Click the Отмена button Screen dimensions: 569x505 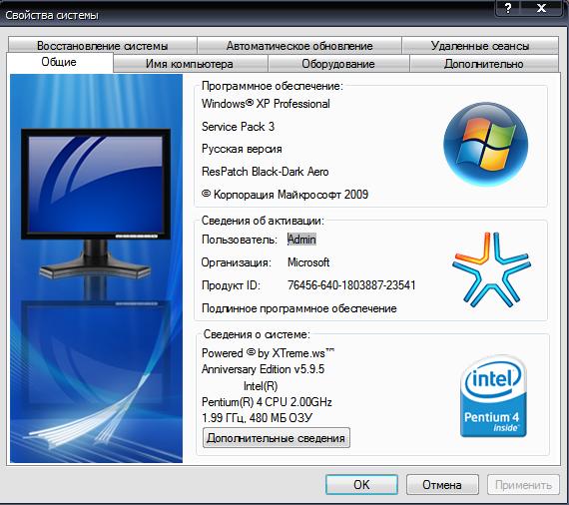click(x=442, y=484)
